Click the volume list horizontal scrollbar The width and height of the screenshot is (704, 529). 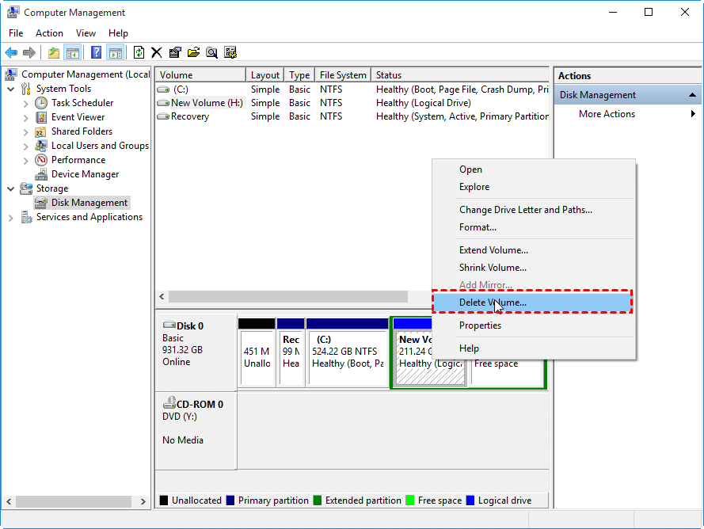[x=287, y=296]
